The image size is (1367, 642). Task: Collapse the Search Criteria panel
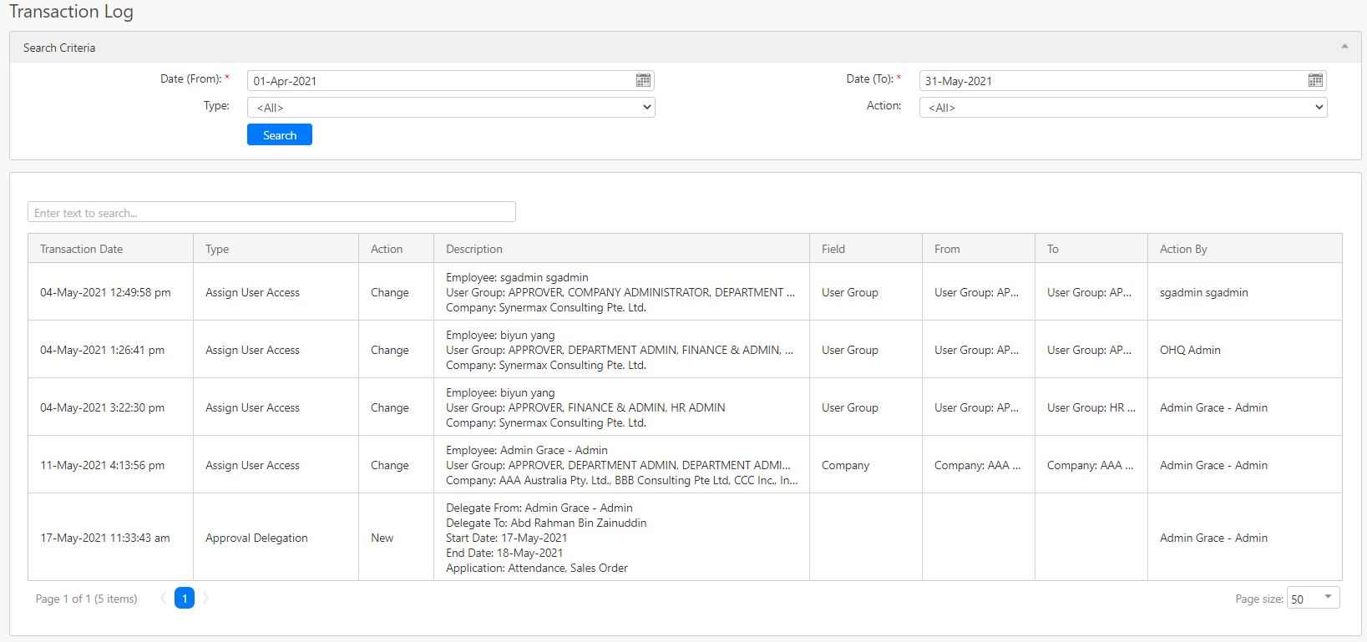pos(1344,47)
